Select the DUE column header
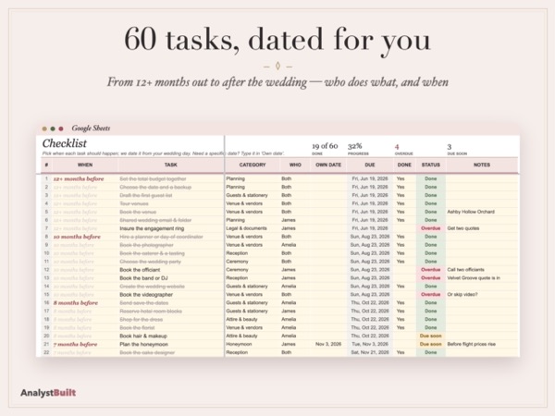Image resolution: width=555 pixels, height=416 pixels. (370, 165)
